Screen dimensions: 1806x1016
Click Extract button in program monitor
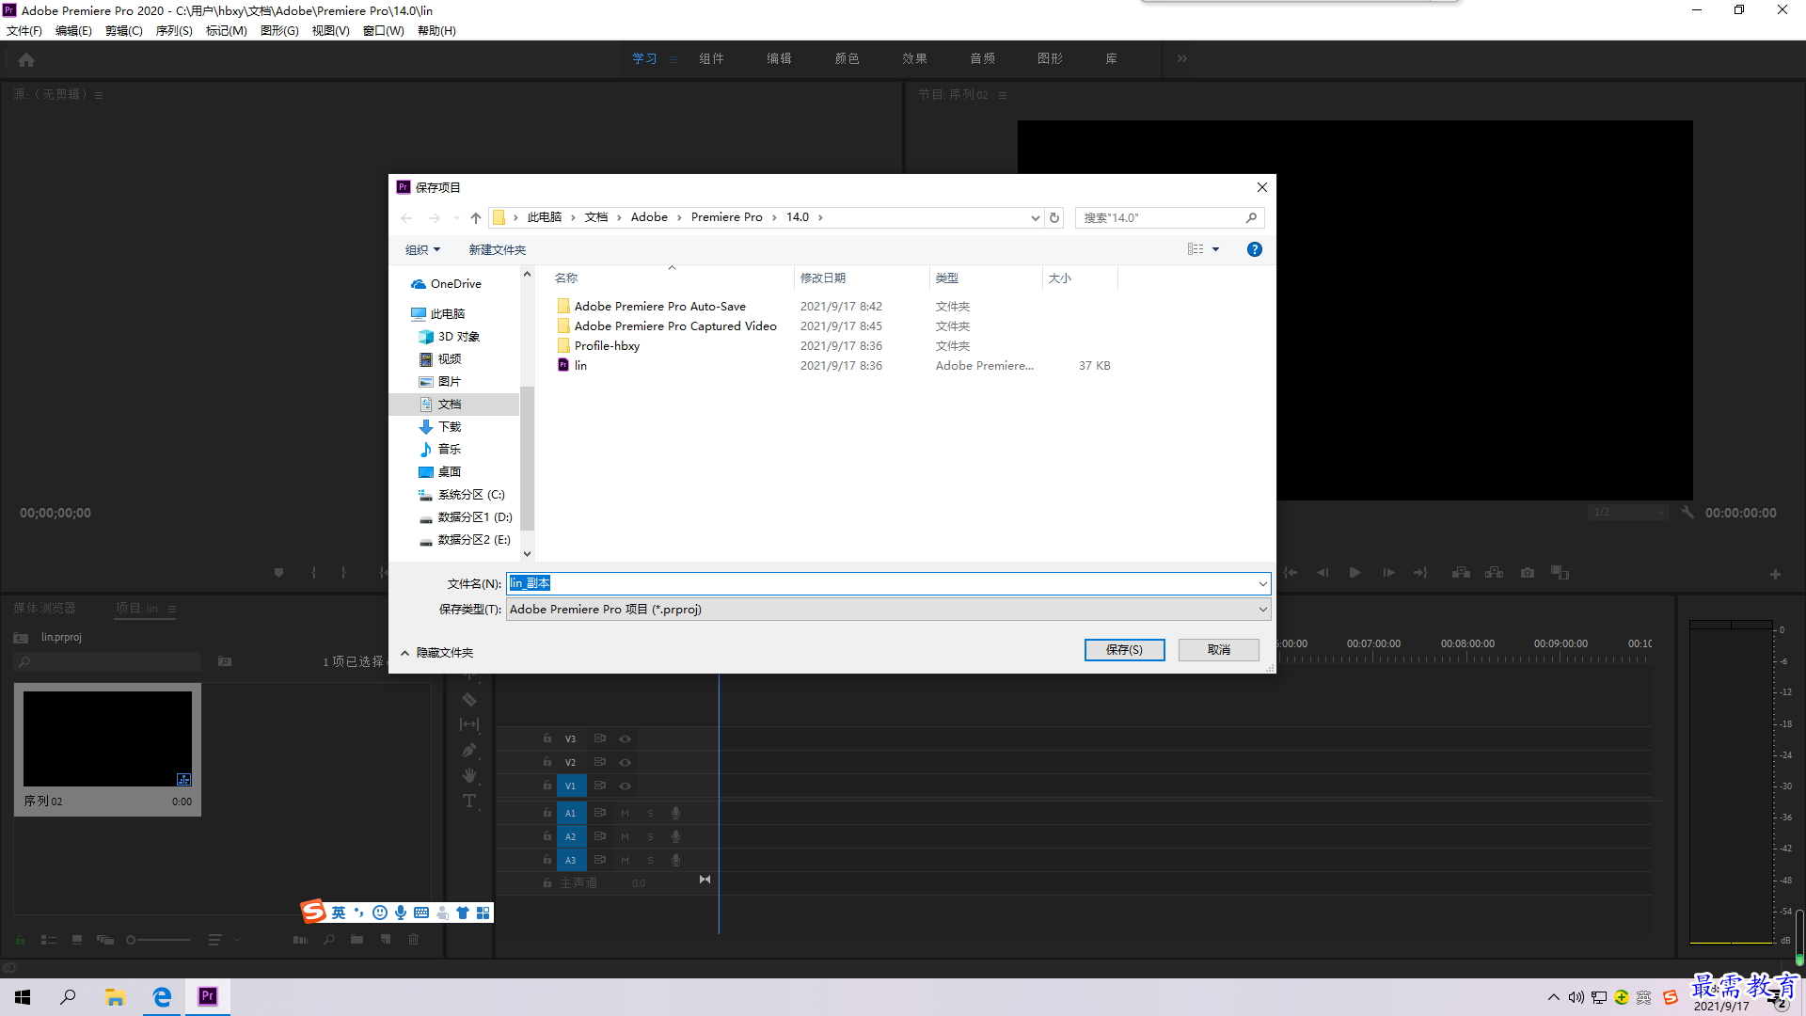[1494, 573]
